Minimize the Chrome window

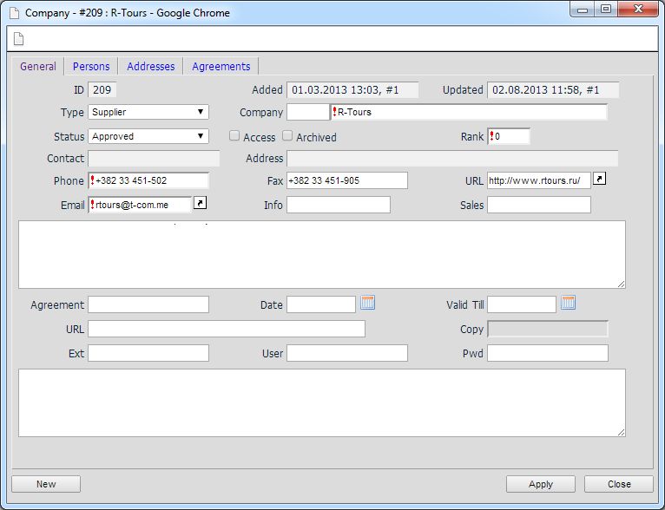click(583, 10)
